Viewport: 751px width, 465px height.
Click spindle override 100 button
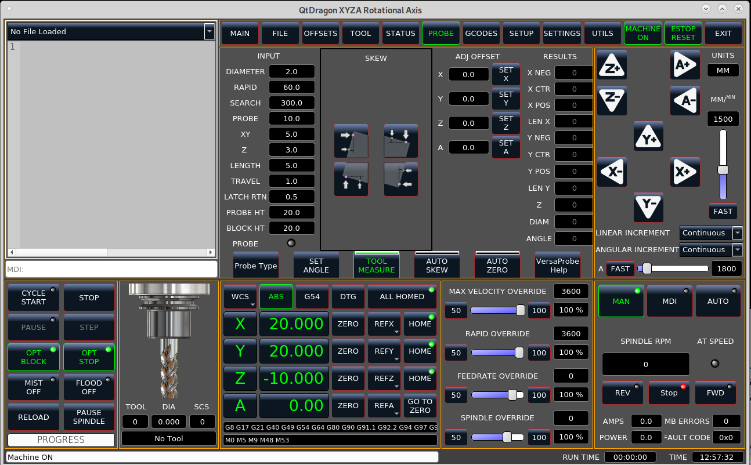pos(539,437)
